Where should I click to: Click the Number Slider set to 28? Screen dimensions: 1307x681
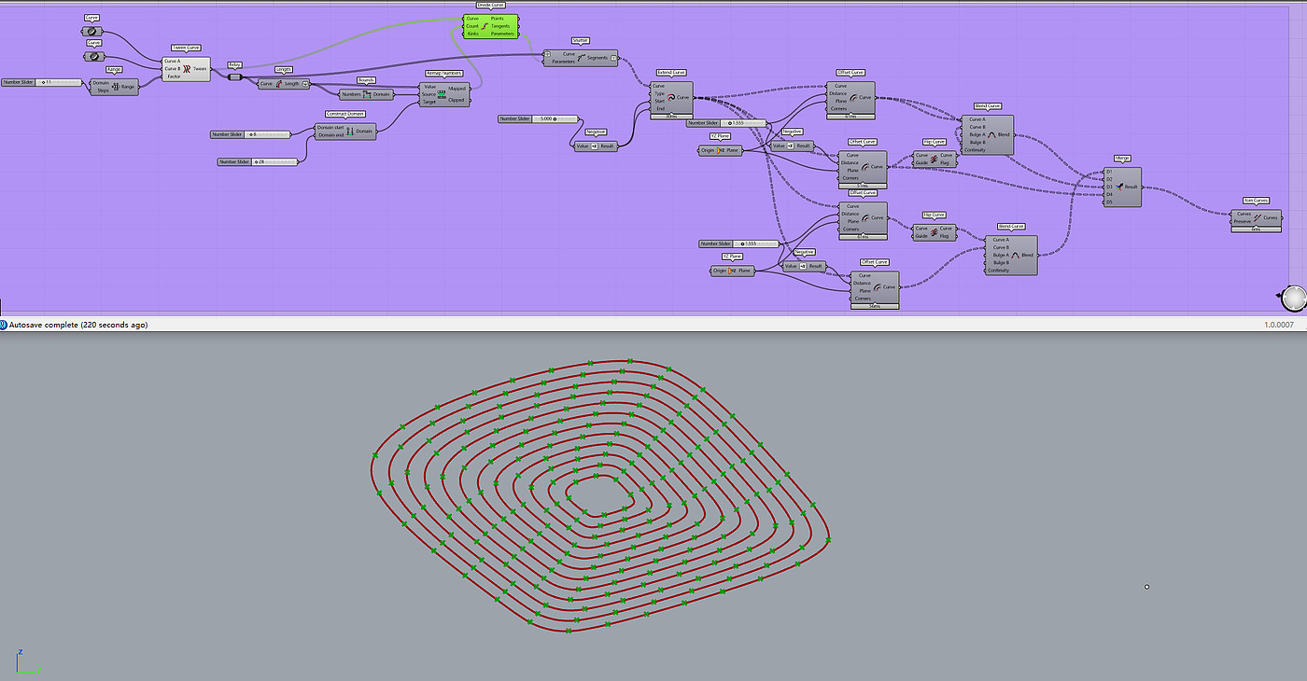pos(258,161)
